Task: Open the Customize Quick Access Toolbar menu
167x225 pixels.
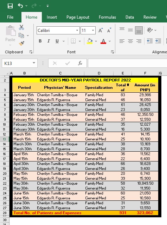Action: 47,6
